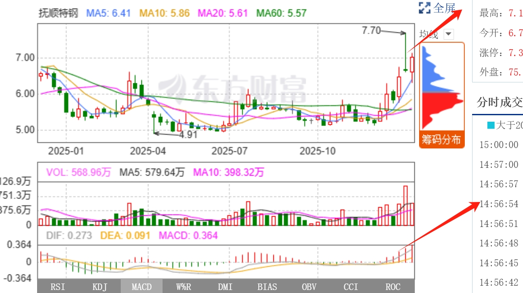Click the 全屏 fullscreen text link
The height and width of the screenshot is (293, 523).
pyautogui.click(x=444, y=7)
